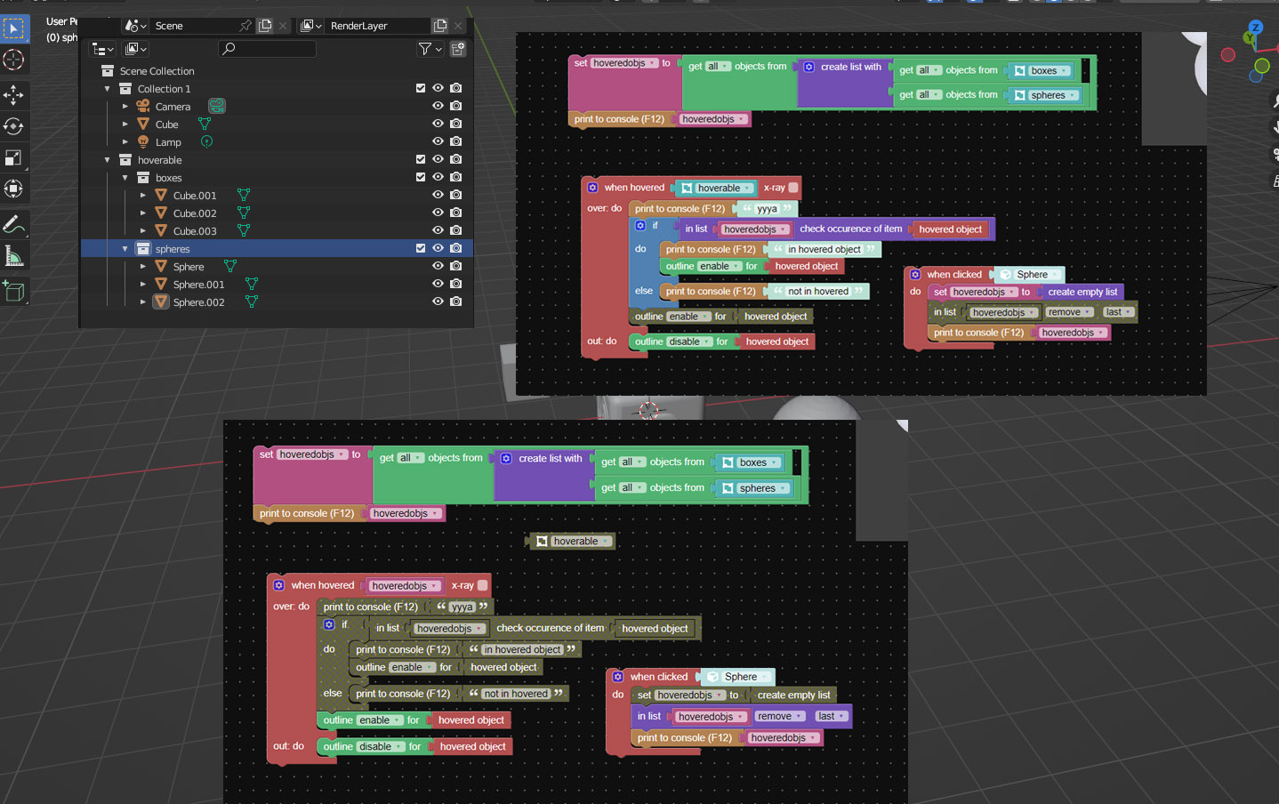Hide Cube.002 with its eye icon
Image resolution: width=1279 pixels, height=804 pixels.
click(438, 213)
